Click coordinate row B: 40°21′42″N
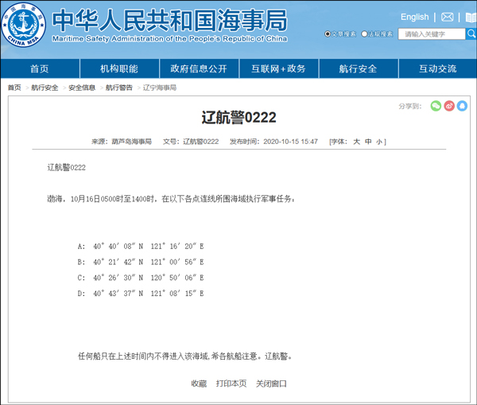This screenshot has height=405, width=477. [141, 262]
